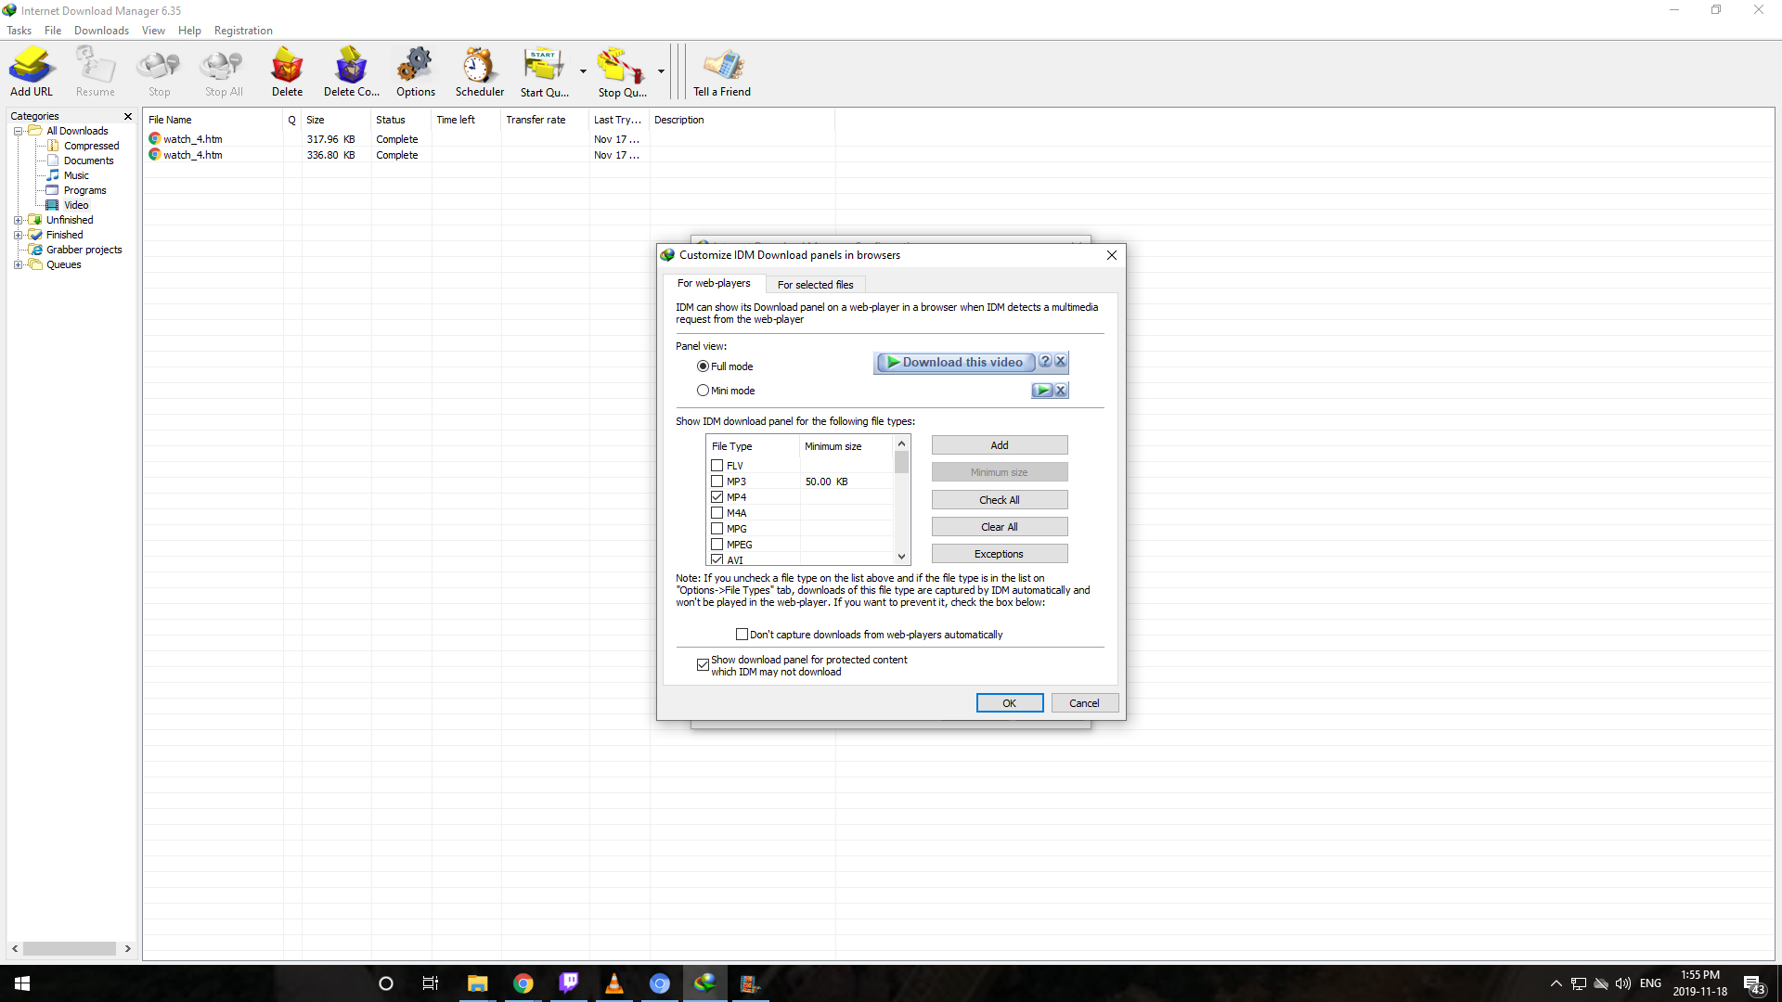The height and width of the screenshot is (1002, 1782).
Task: Click the Stop Queue toolbar icon
Action: click(x=622, y=71)
